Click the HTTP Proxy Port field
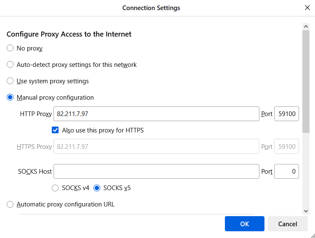Screen dimensions: 315x238 (286, 114)
